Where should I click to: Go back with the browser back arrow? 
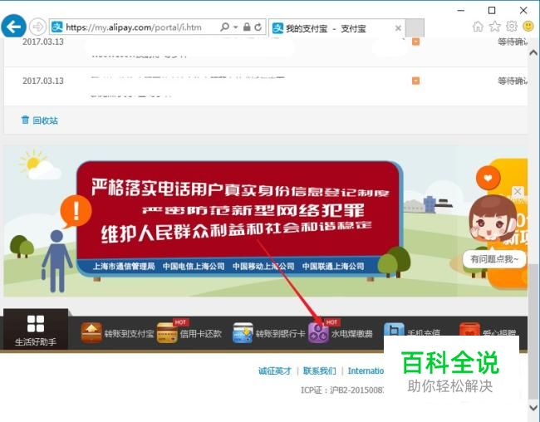[13, 27]
